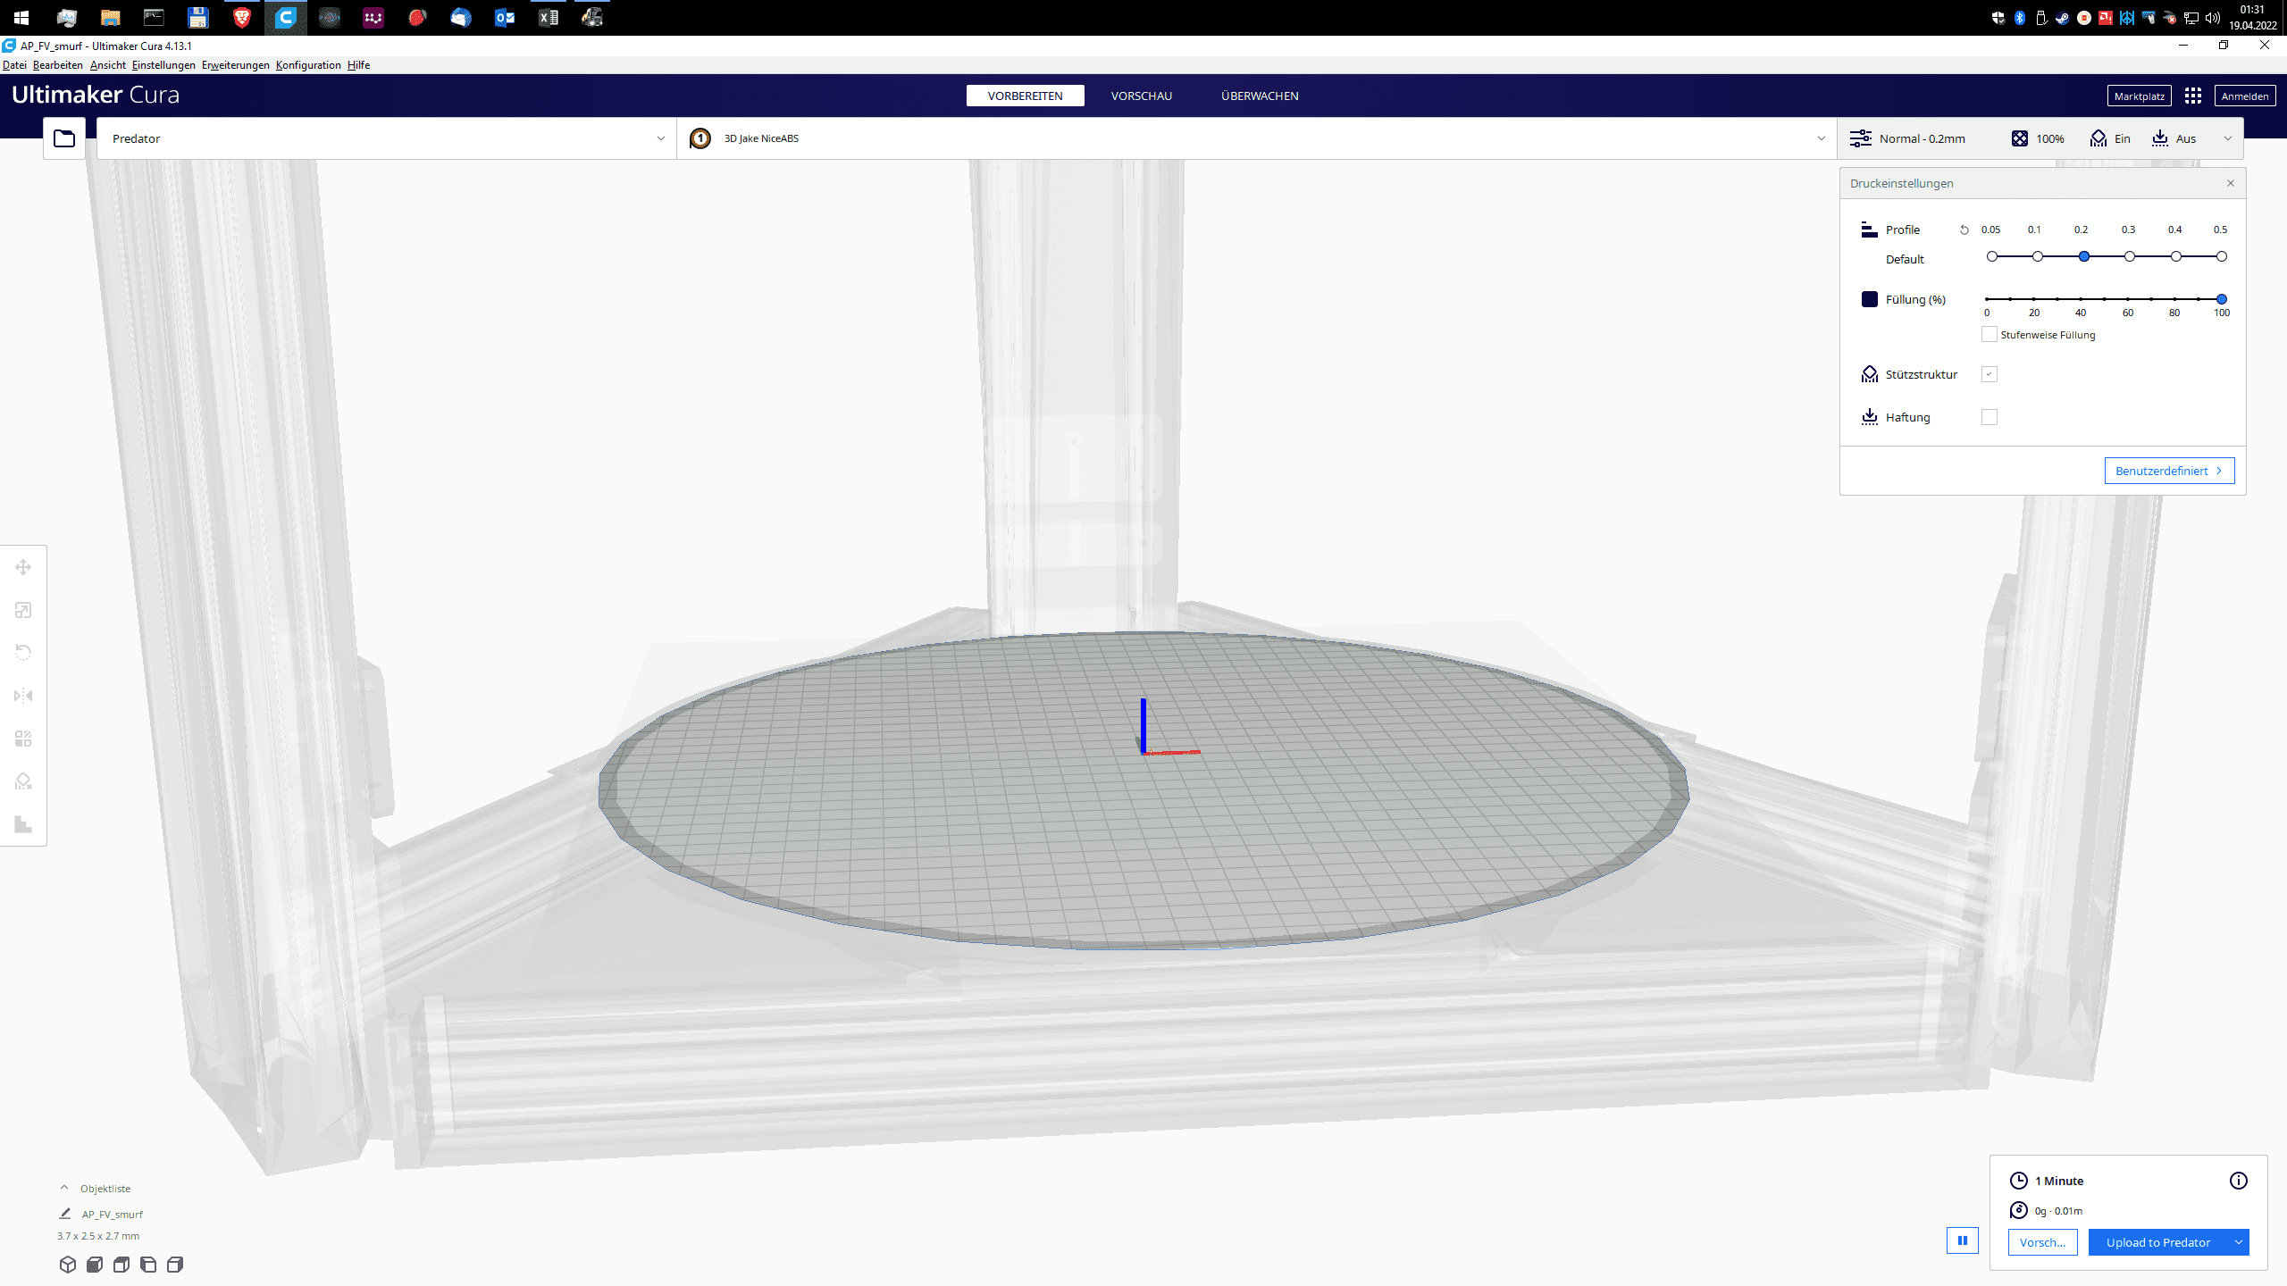2287x1286 pixels.
Task: Click the Benutzerdefiniert button
Action: pyautogui.click(x=2169, y=471)
